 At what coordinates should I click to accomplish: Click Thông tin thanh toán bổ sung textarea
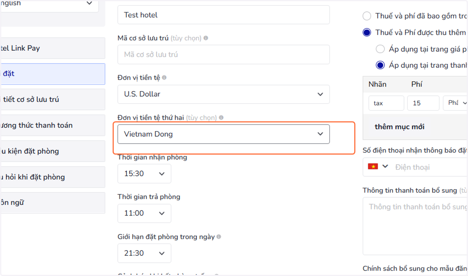415,226
